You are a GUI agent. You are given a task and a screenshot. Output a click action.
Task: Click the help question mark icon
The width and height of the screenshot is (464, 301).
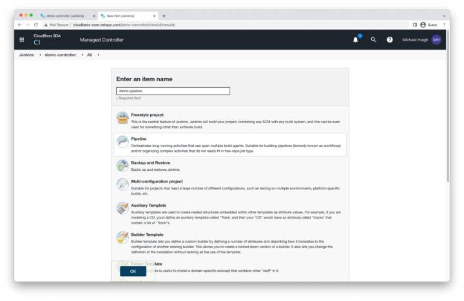(389, 40)
